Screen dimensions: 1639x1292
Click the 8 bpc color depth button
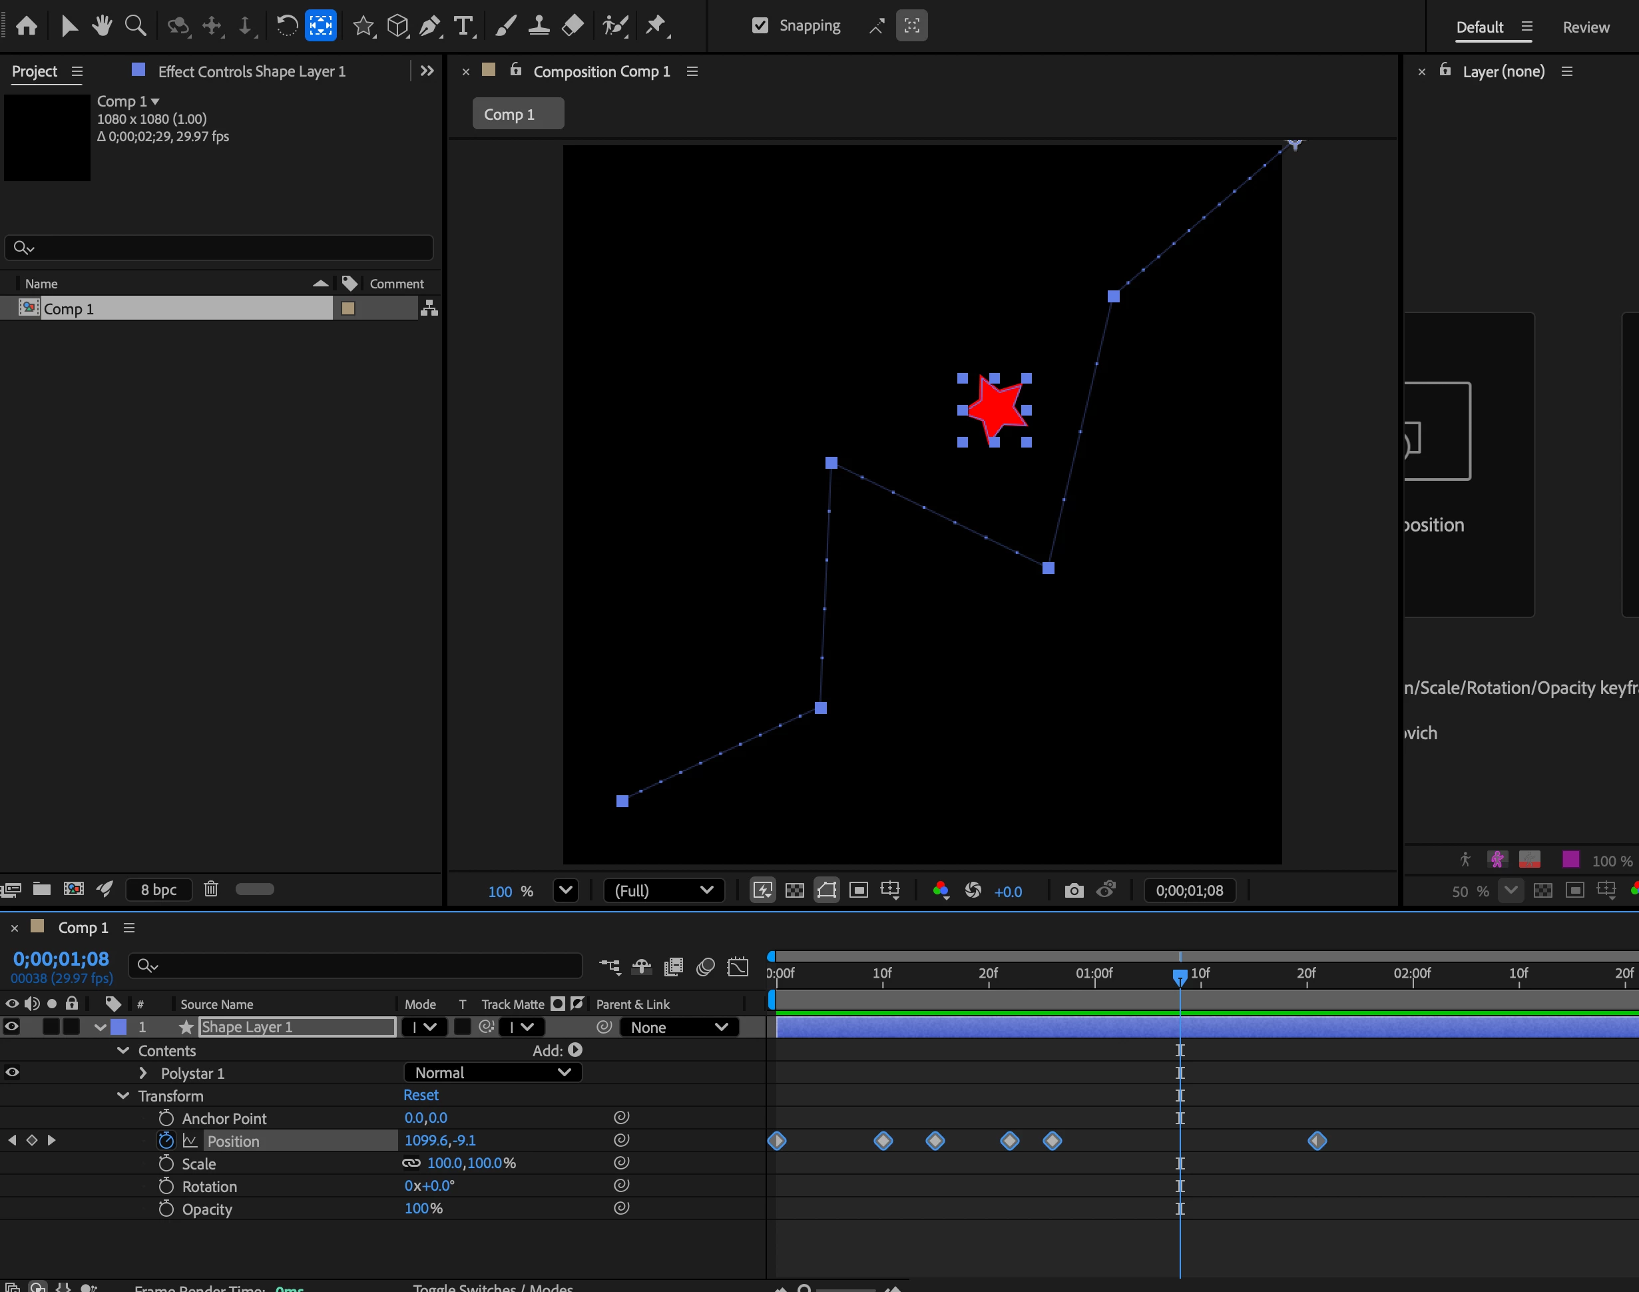pyautogui.click(x=158, y=890)
